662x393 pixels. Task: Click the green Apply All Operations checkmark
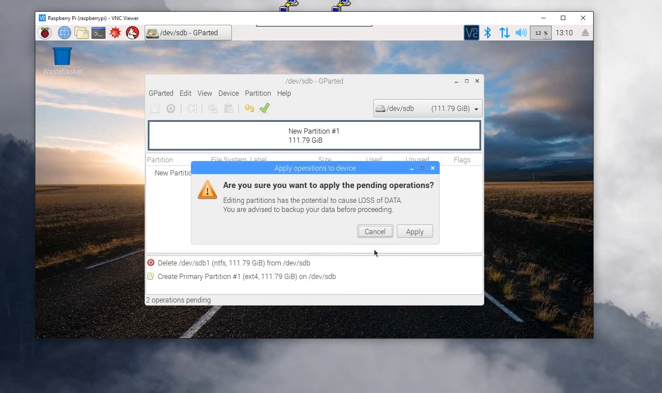[x=265, y=108]
